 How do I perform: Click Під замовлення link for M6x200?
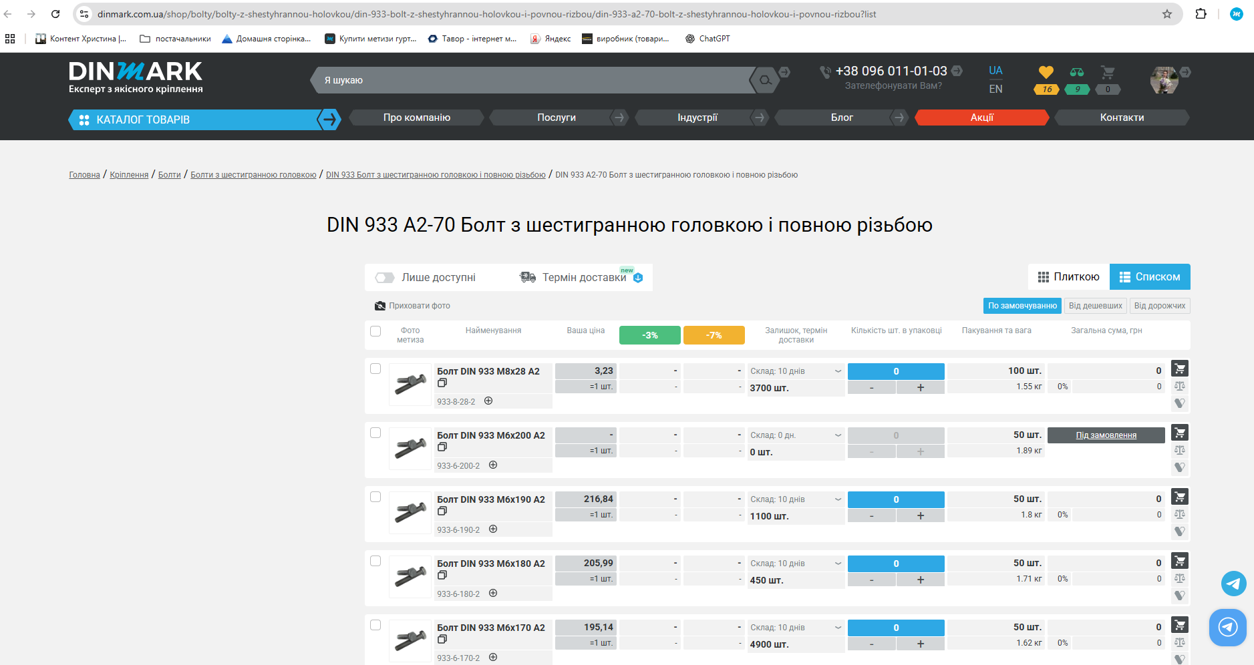(x=1106, y=435)
